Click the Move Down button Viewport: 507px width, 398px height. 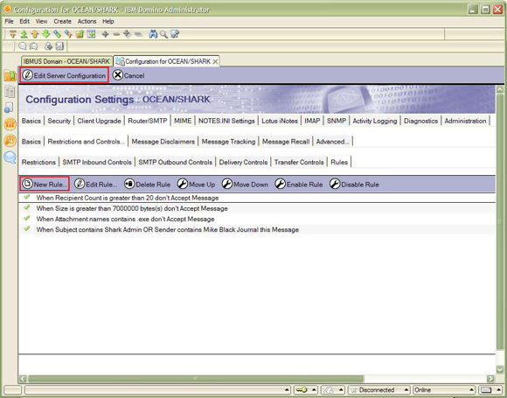click(x=245, y=184)
